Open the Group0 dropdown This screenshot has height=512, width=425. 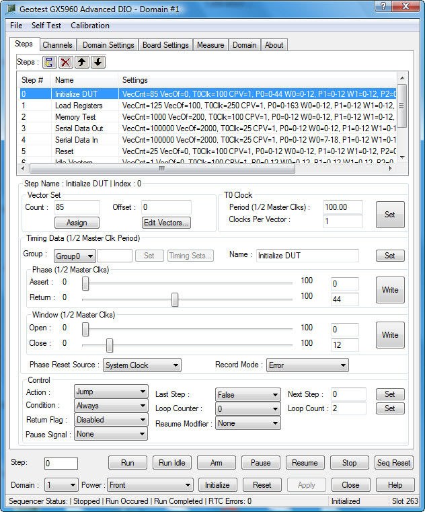pyautogui.click(x=75, y=256)
